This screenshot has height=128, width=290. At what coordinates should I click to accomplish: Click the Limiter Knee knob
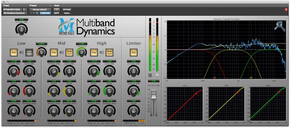(133, 111)
